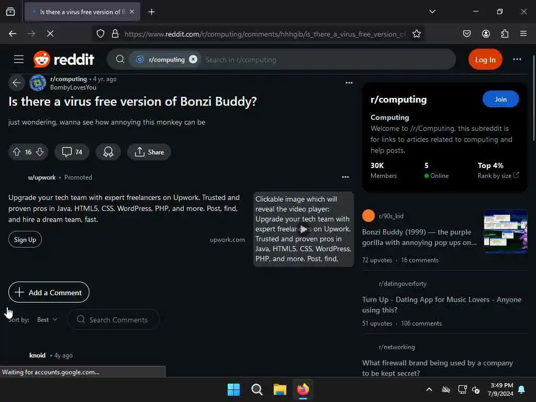
Task: Open BombyLovesYou user profile
Action: coord(73,87)
